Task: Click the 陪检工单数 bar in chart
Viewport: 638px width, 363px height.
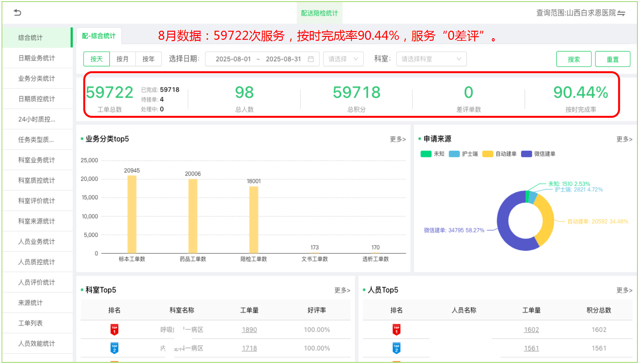Action: pos(254,220)
